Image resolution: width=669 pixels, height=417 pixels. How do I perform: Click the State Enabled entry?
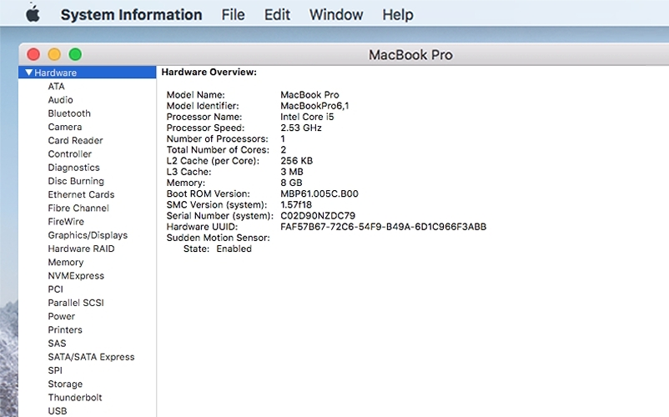coord(217,249)
